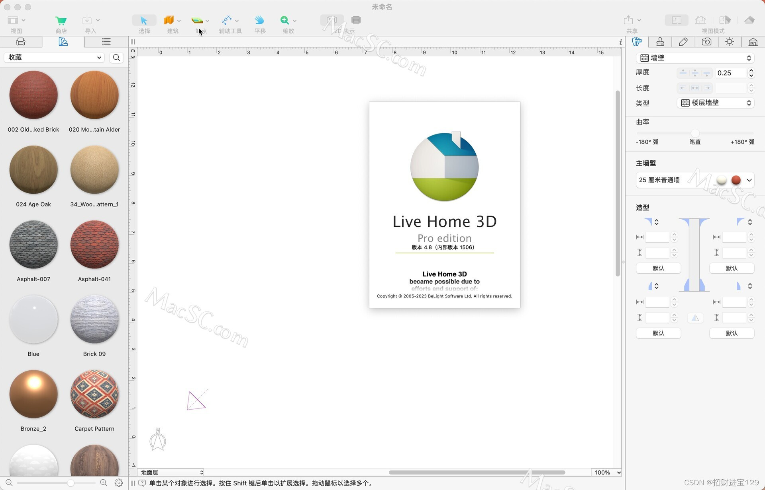Image resolution: width=765 pixels, height=490 pixels.
Task: Click the zoom-in magnifier below the library
Action: pos(104,482)
